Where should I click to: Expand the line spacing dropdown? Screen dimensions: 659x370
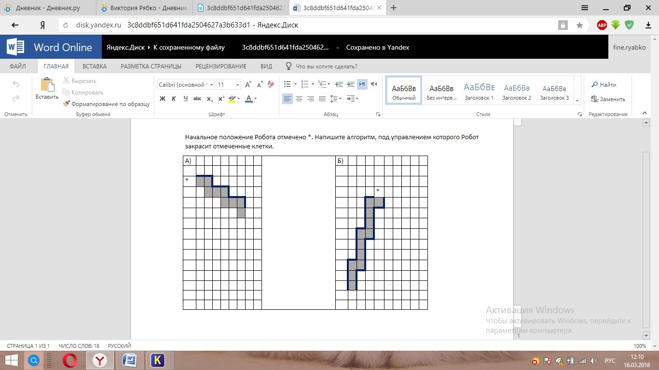tap(335, 99)
